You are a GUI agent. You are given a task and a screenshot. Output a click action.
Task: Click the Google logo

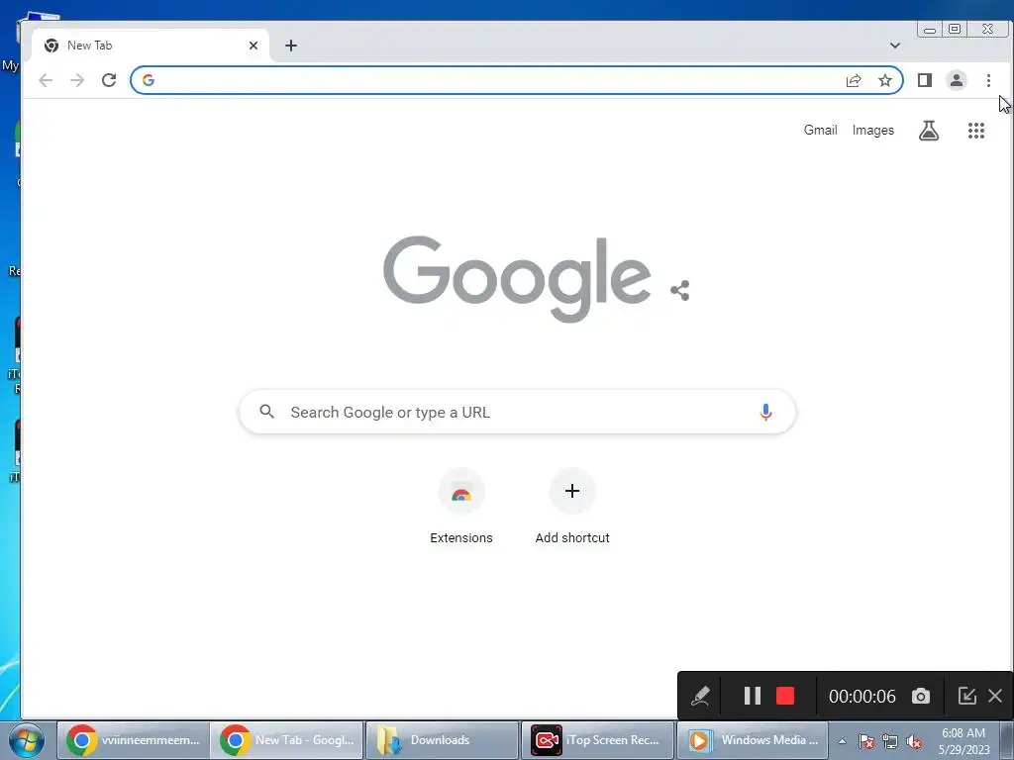(517, 278)
